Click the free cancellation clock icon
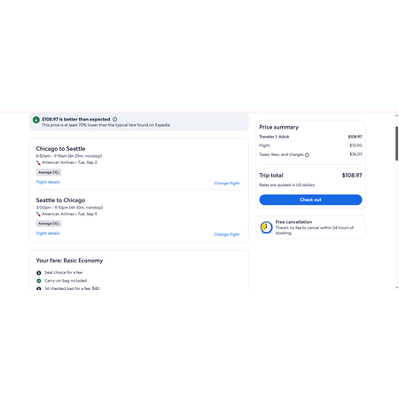This screenshot has height=399, width=399. pyautogui.click(x=266, y=227)
